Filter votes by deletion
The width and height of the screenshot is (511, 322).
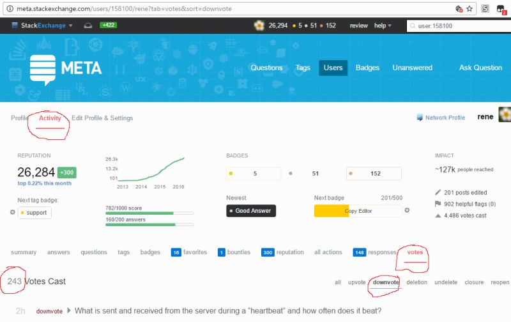click(417, 282)
